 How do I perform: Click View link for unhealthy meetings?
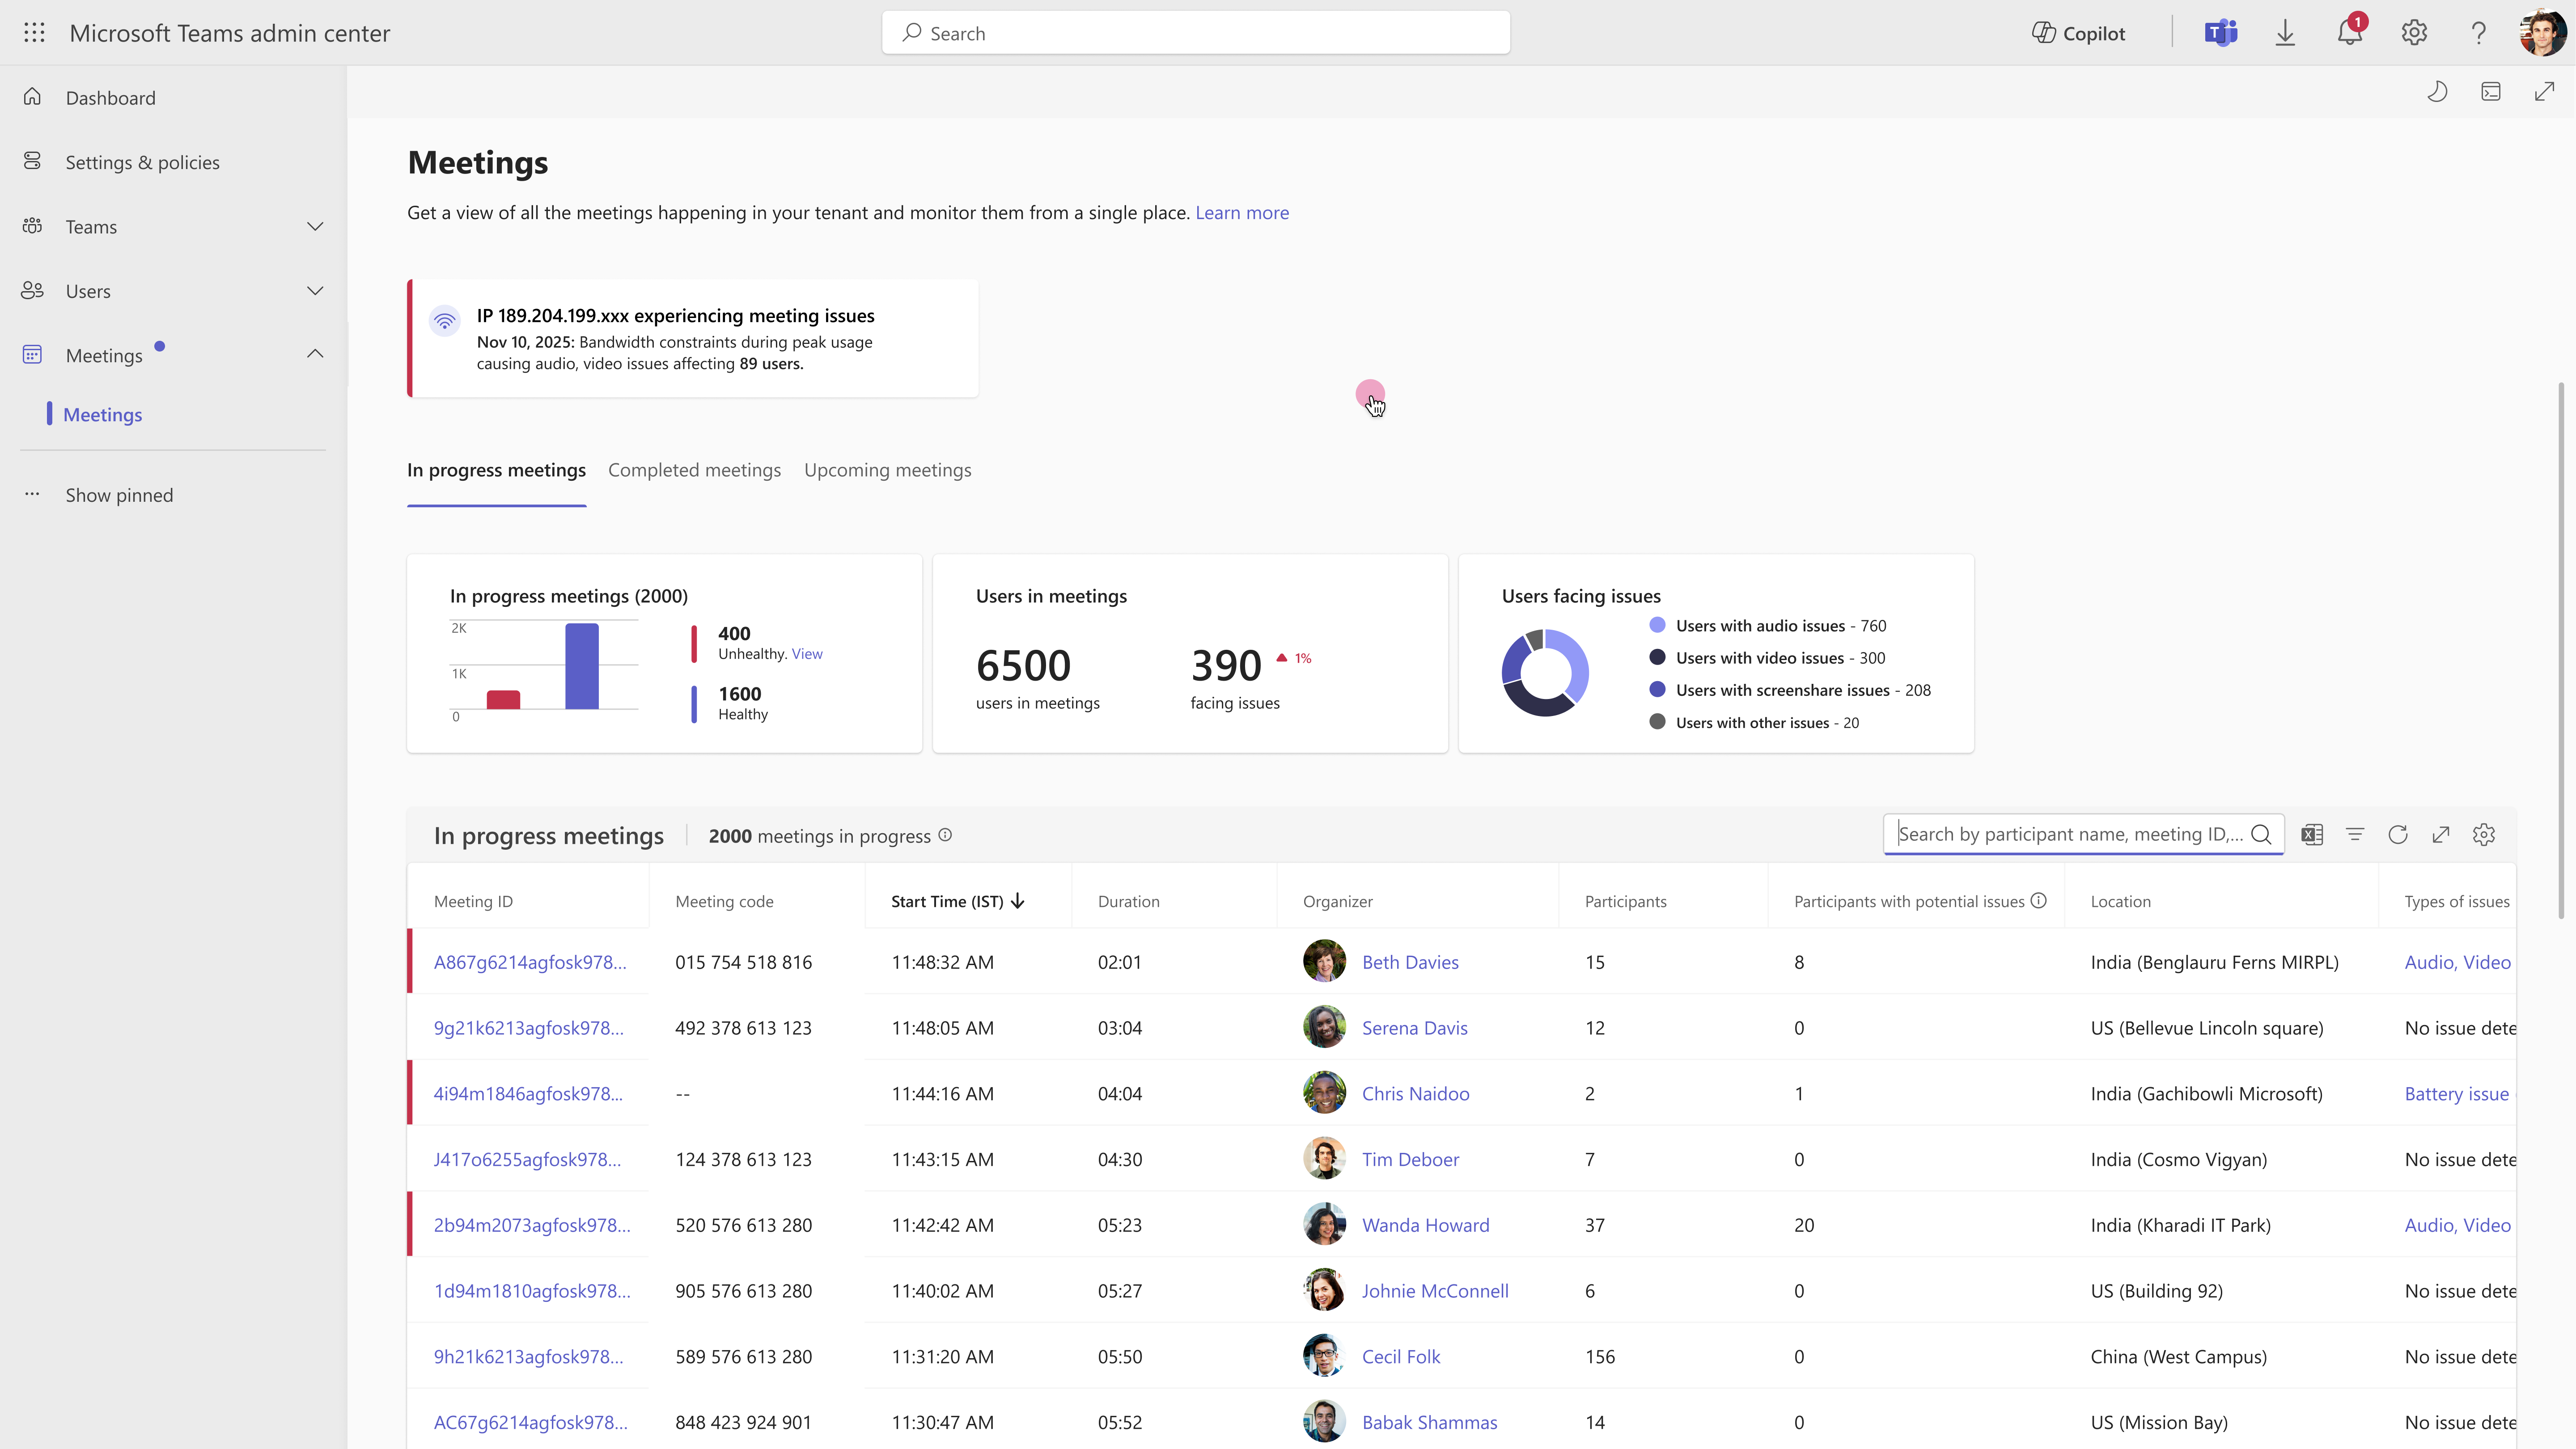(807, 654)
